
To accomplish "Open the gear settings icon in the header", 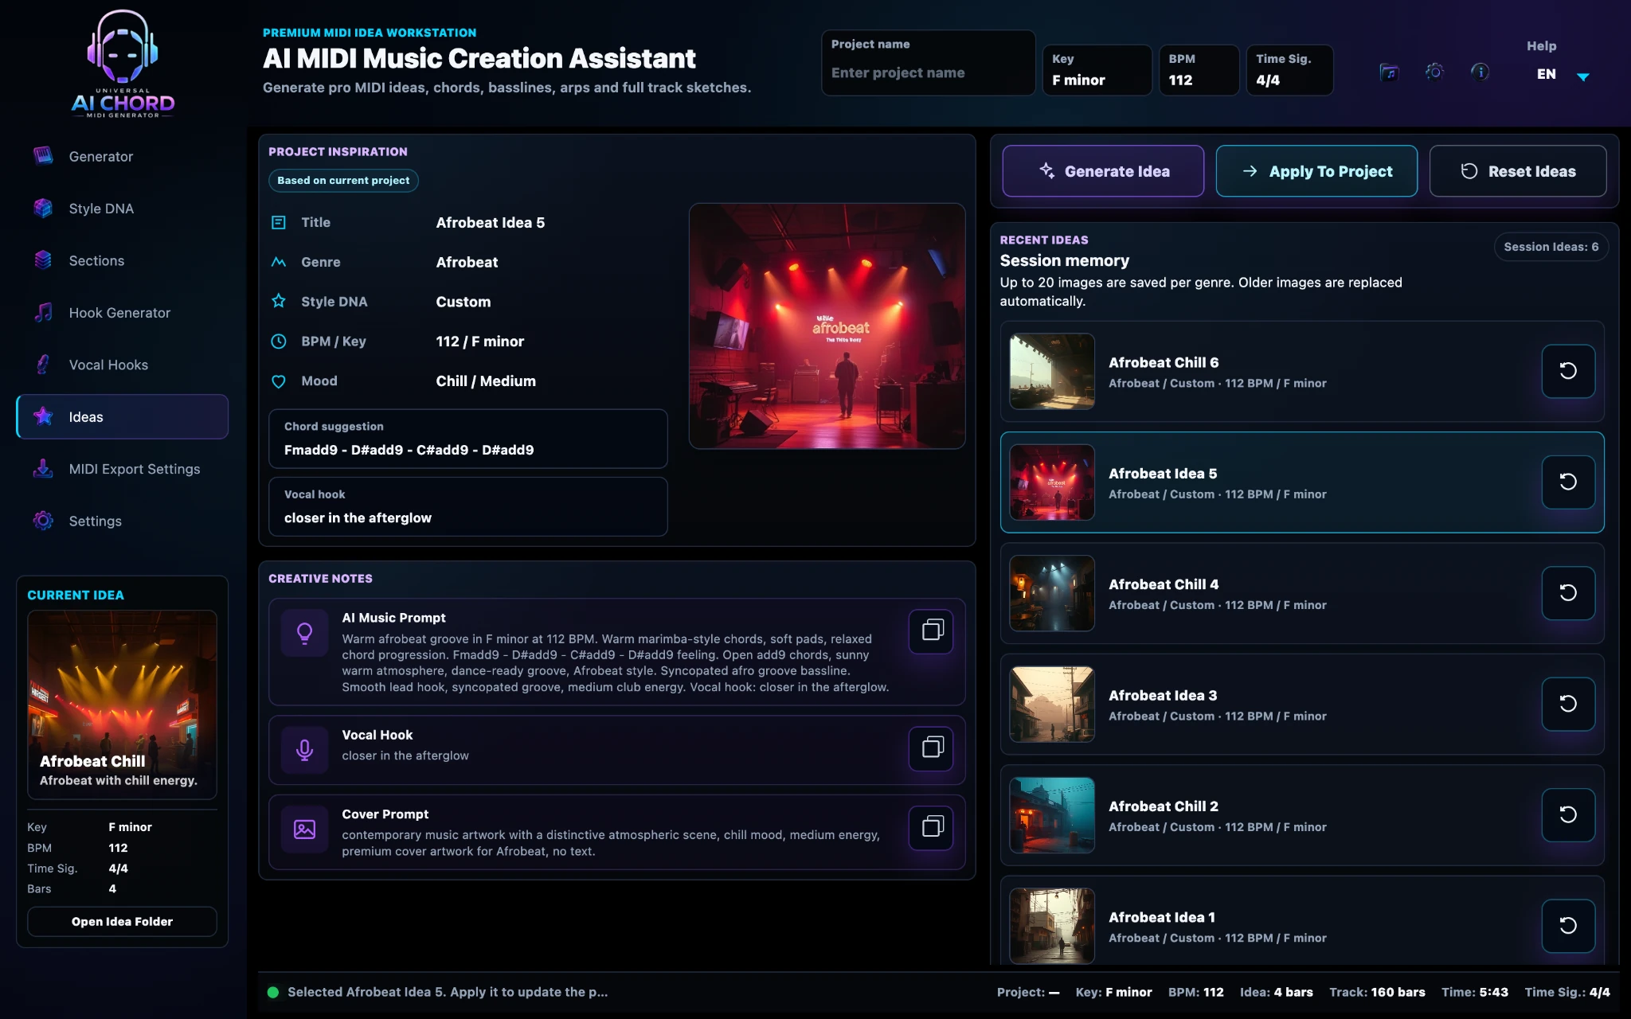I will click(1434, 72).
